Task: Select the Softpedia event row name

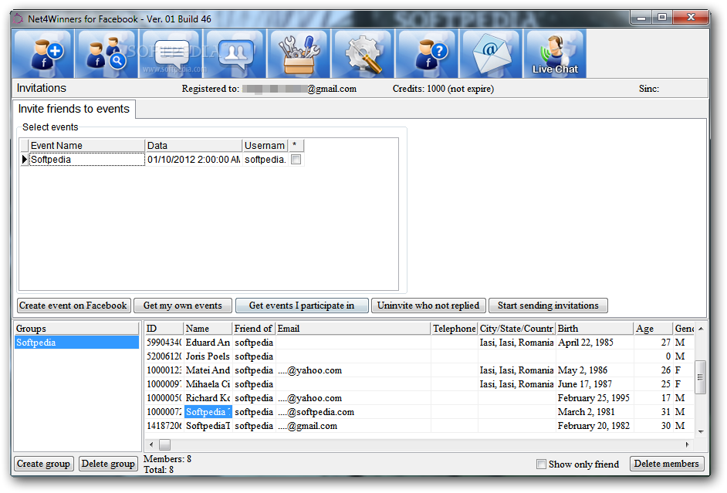Action: click(86, 160)
